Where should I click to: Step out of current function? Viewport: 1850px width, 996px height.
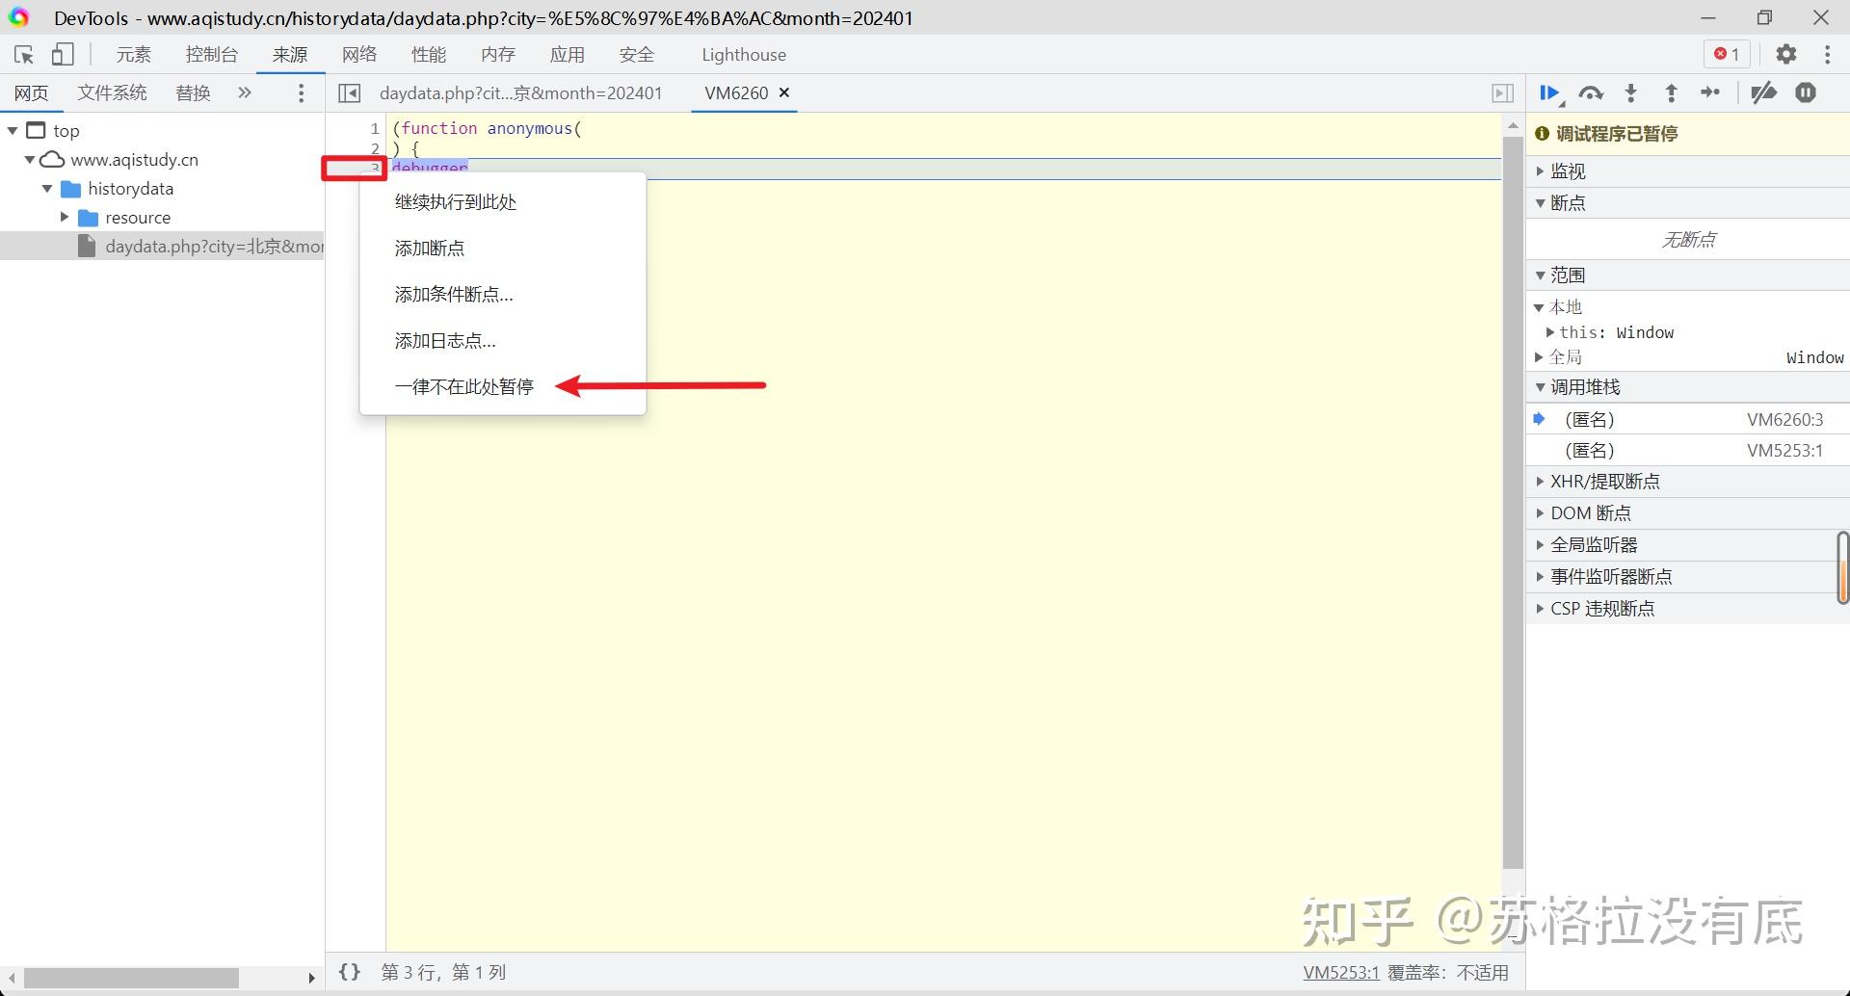pyautogui.click(x=1672, y=93)
